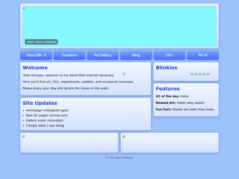Open the Art Gallery page
The width and height of the screenshot is (239, 179).
pos(103,55)
